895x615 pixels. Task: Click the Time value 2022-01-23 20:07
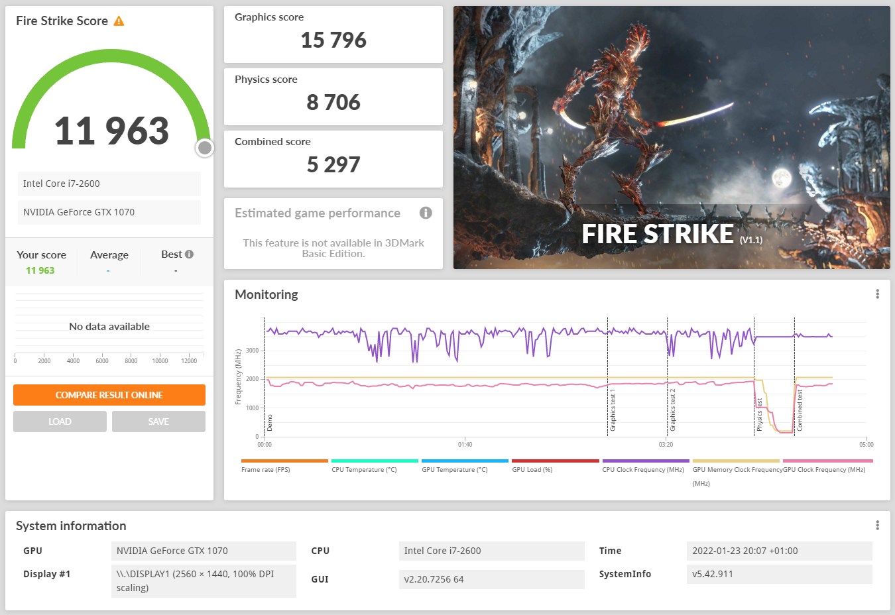tap(780, 551)
